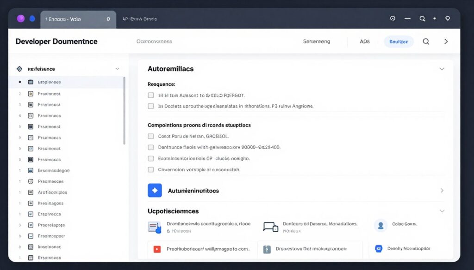
Task: Expand the Reference group in the sidebar
Action: click(x=116, y=68)
